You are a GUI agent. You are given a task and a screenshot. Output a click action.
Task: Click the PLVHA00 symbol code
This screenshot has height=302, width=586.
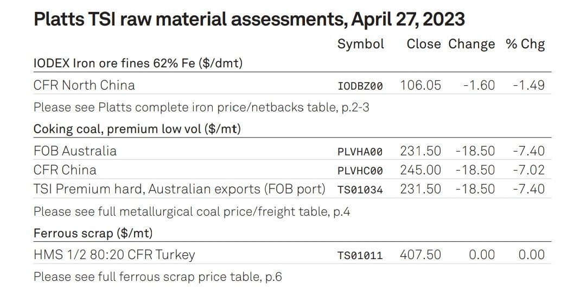360,152
